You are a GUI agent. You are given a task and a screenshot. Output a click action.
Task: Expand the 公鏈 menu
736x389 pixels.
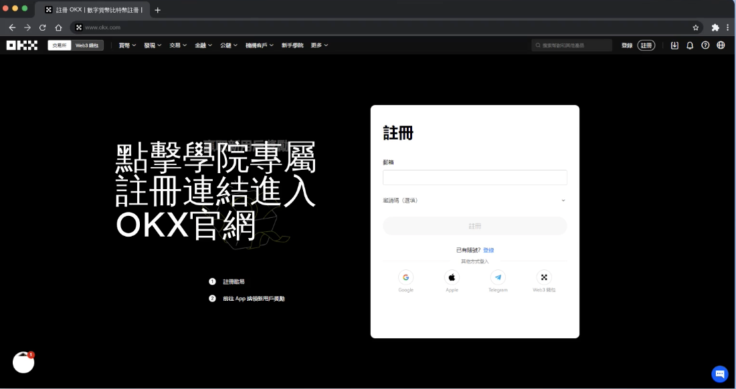pyautogui.click(x=229, y=45)
